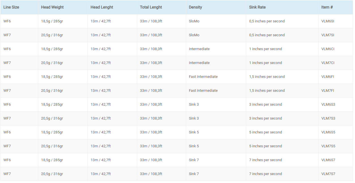Select item number VLM6SI
The height and width of the screenshot is (183, 355).
328,21
